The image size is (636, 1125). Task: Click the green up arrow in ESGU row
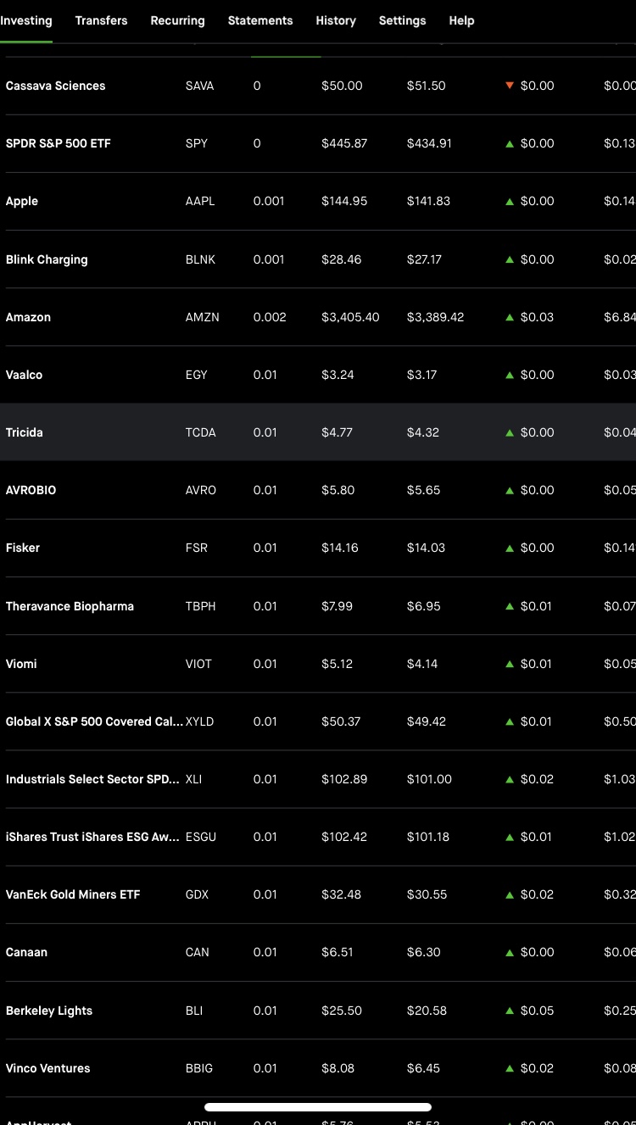pos(510,837)
